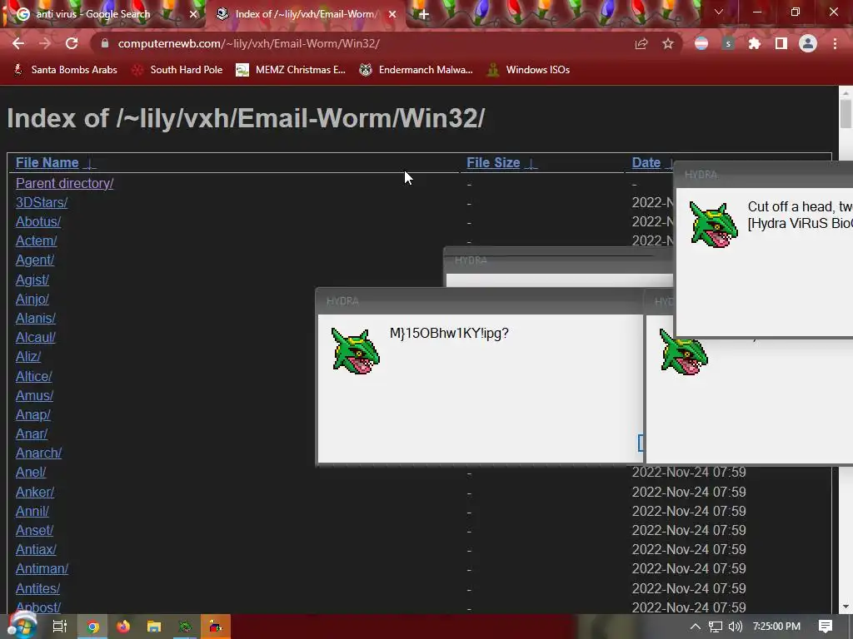Switch to Chrome in taskbar

(93, 627)
